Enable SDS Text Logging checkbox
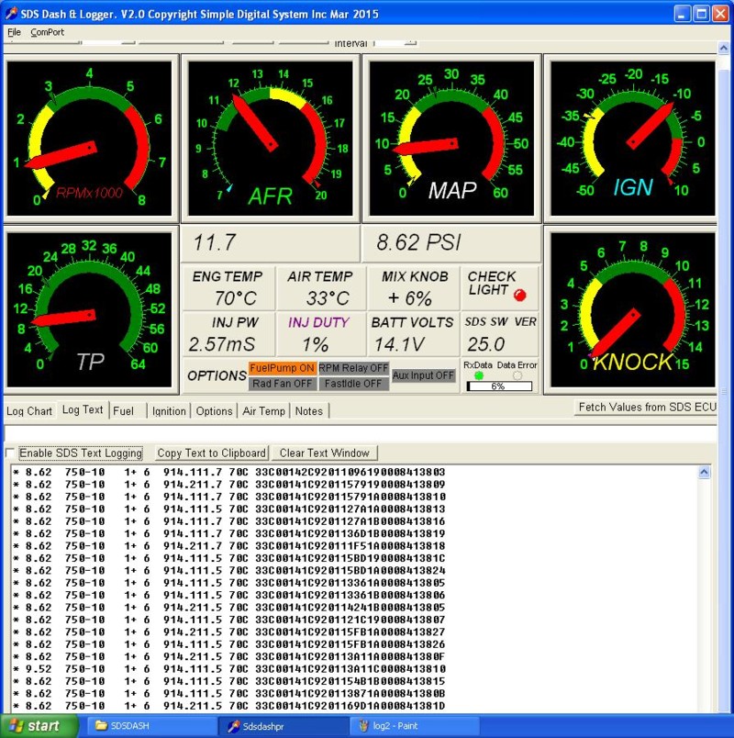The height and width of the screenshot is (738, 734). (11, 453)
